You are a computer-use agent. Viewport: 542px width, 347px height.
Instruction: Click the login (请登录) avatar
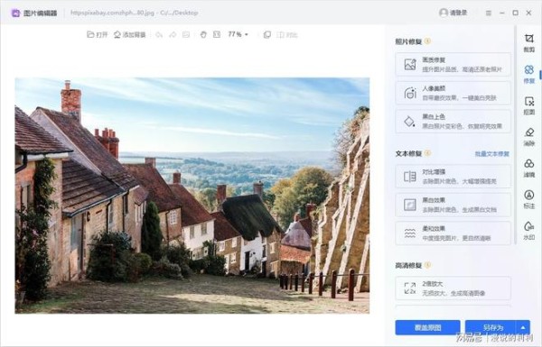click(x=444, y=13)
